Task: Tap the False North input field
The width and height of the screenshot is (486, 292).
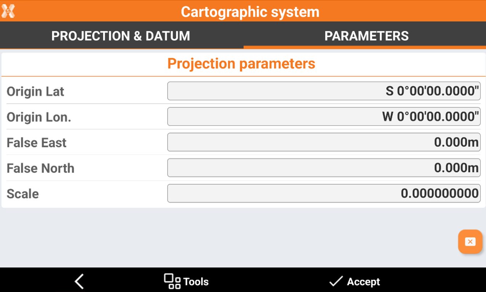Action: 324,168
